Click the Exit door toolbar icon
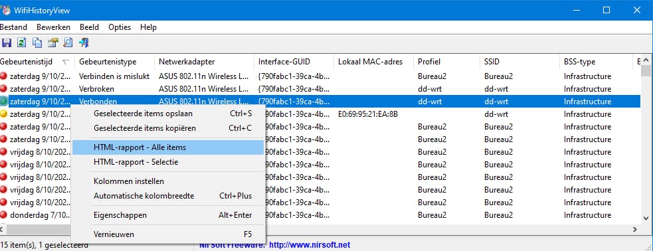653x251 pixels. point(84,42)
